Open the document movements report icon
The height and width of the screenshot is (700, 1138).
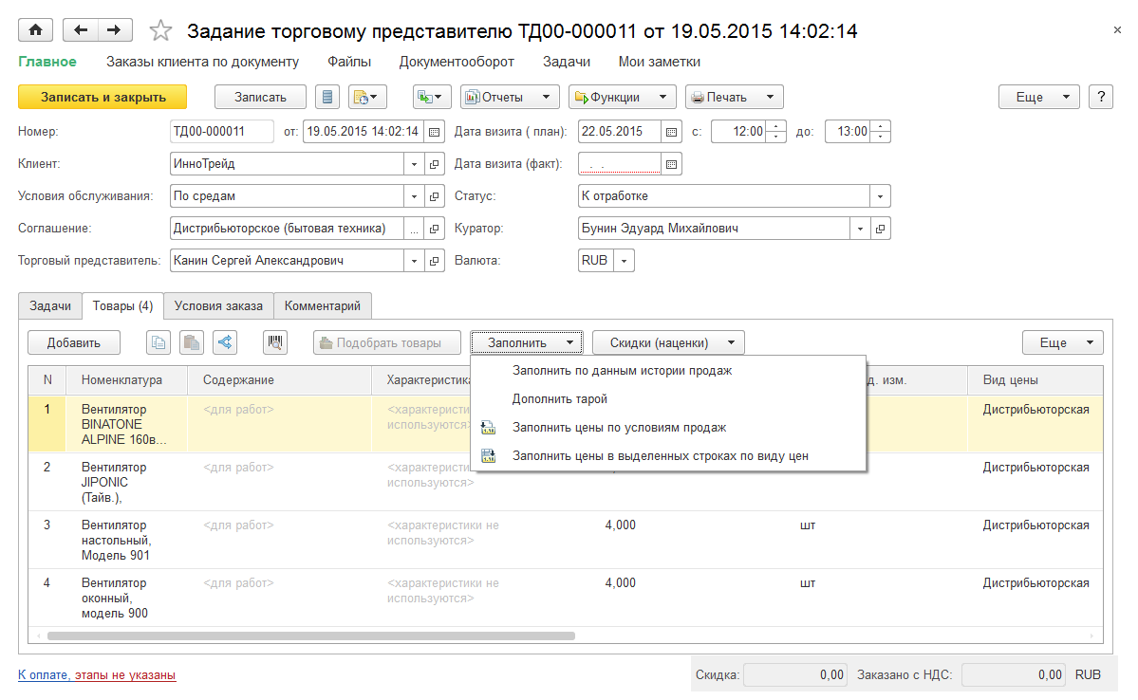tap(327, 97)
